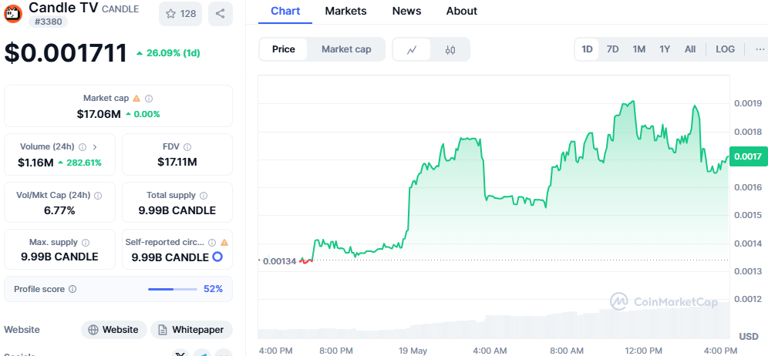This screenshot has height=356, width=768.
Task: Click the USD currency label on chart
Action: (749, 337)
